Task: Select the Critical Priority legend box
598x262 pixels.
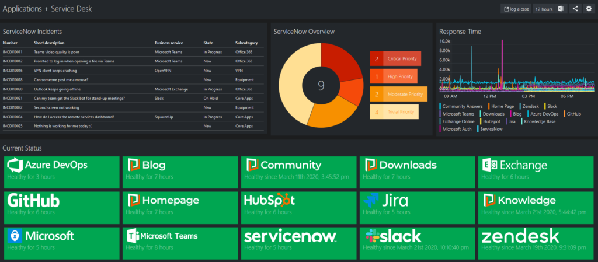Action: [395, 59]
